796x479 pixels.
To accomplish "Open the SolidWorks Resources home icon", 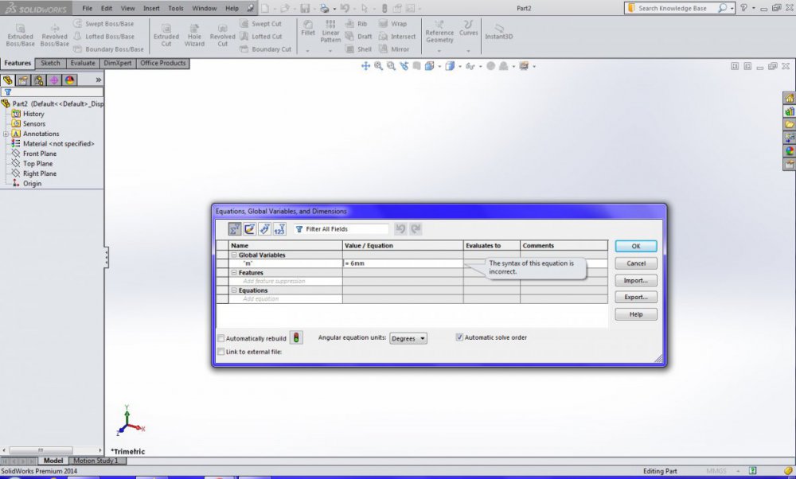I will click(x=790, y=99).
